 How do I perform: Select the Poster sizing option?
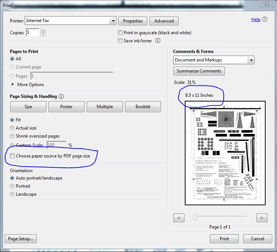[66, 107]
